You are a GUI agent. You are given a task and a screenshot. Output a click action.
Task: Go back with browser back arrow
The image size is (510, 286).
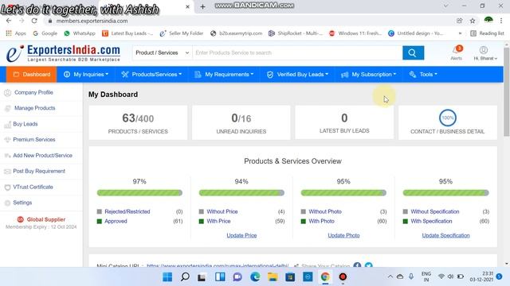point(9,21)
